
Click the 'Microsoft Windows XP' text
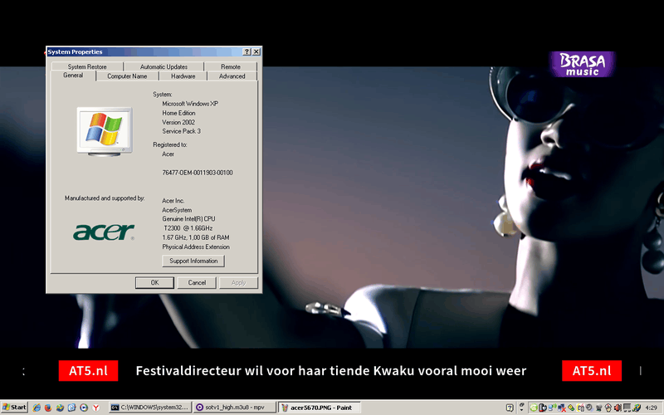tap(190, 103)
